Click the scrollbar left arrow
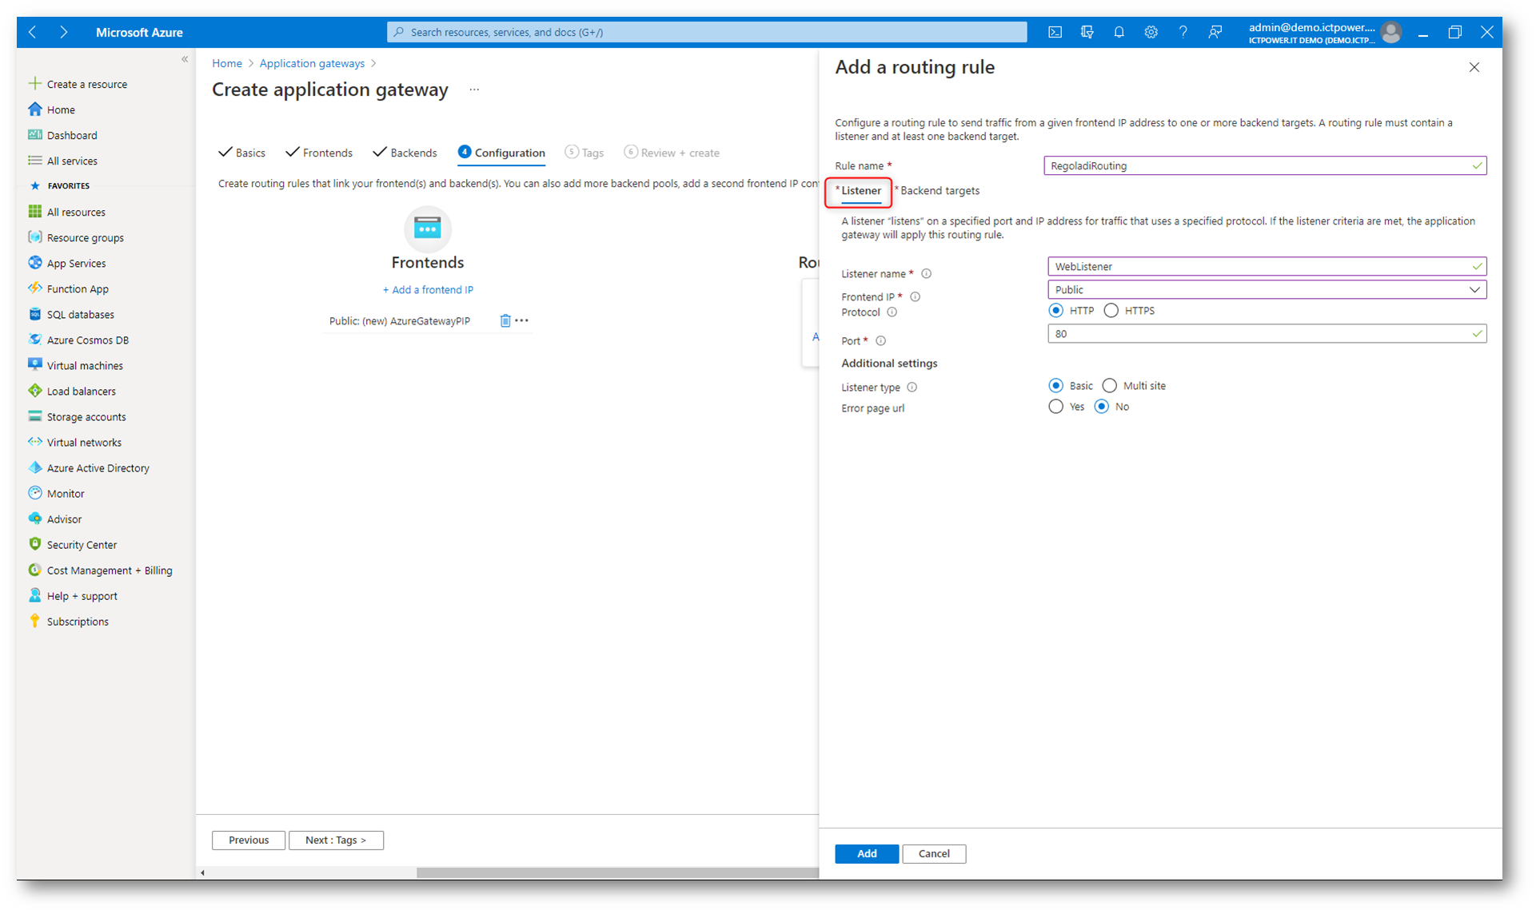Viewport: 1536px width, 914px height. 202,872
